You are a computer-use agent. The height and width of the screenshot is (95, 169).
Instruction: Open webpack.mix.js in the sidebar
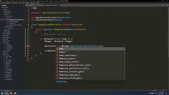click(9, 79)
